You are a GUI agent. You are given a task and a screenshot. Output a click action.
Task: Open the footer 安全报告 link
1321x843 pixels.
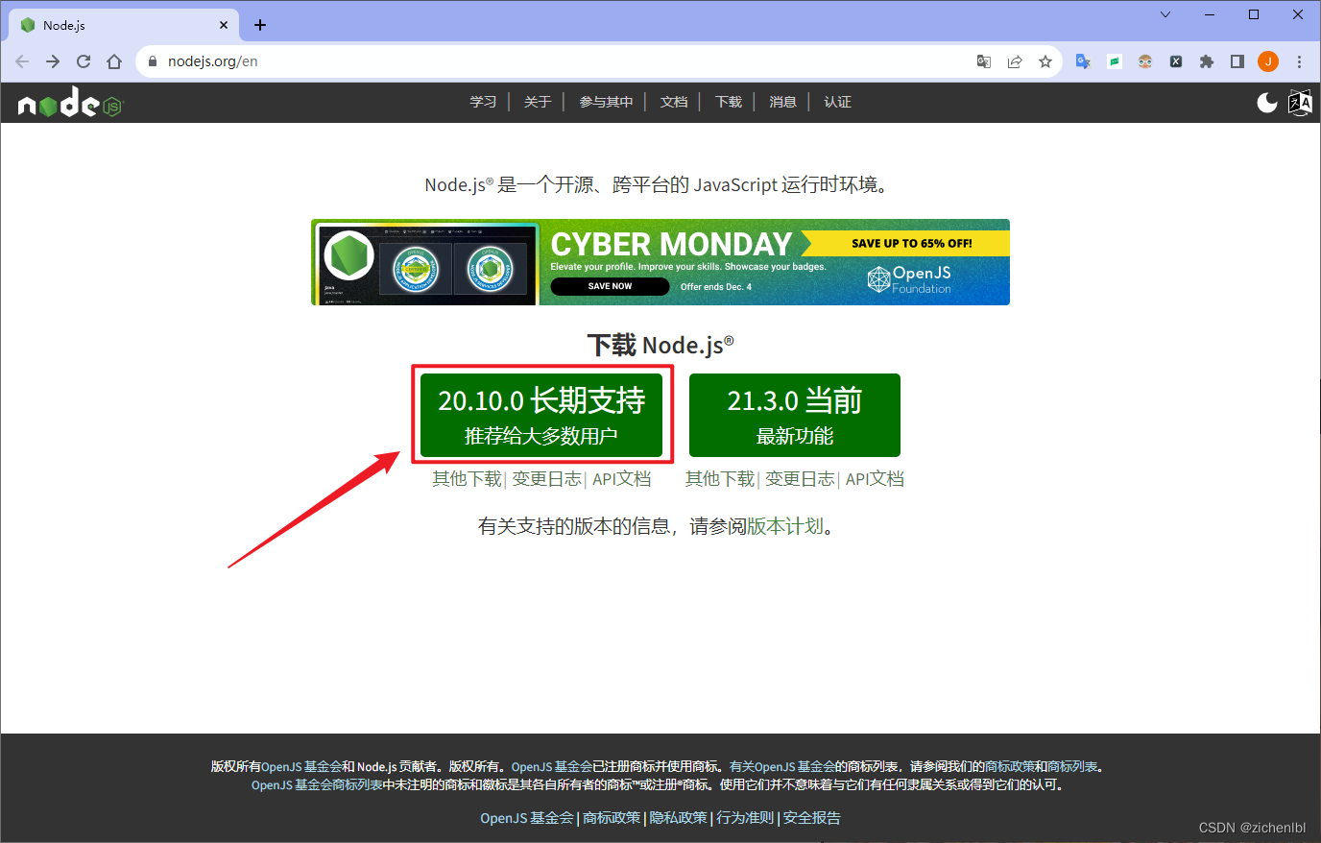[812, 818]
